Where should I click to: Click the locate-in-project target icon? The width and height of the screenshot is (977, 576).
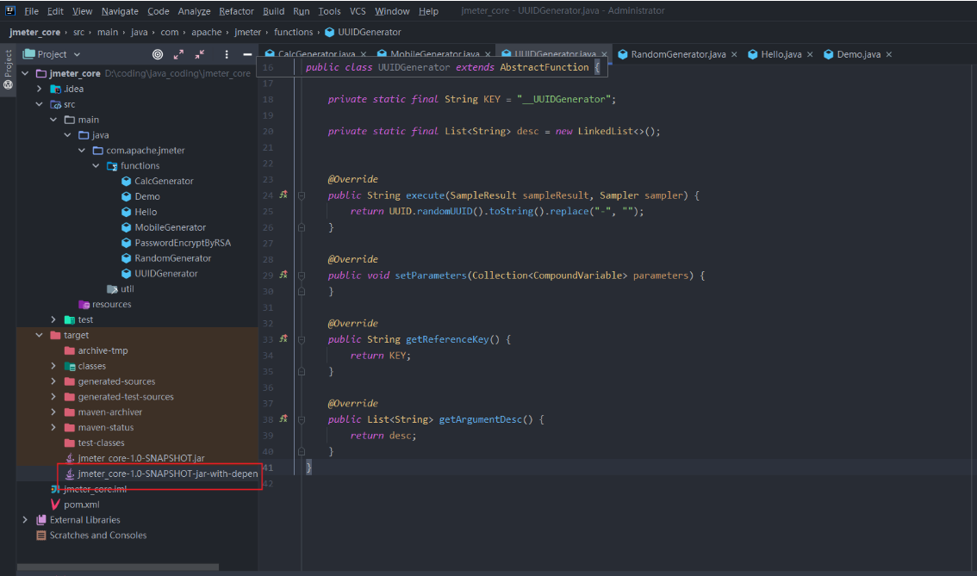click(x=158, y=55)
